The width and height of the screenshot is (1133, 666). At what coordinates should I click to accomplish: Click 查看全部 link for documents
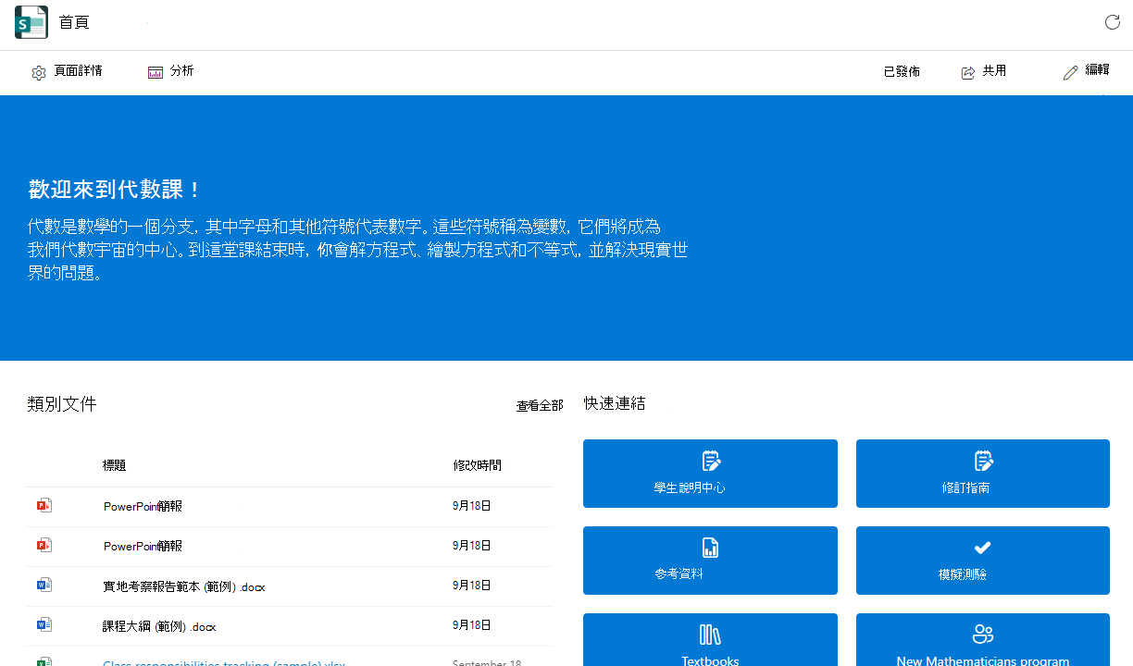(x=540, y=406)
